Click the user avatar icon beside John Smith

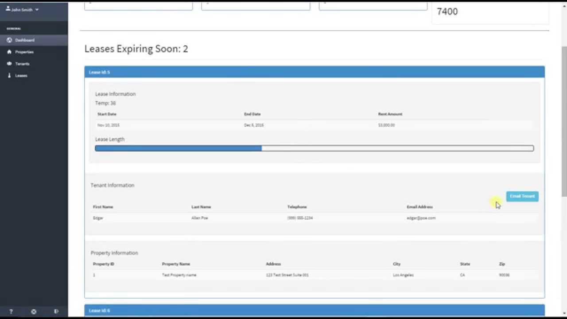(x=8, y=9)
